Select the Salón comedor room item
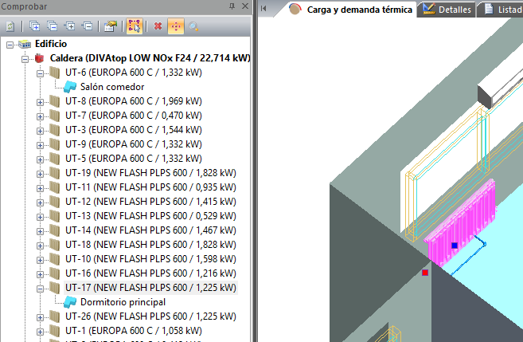The width and height of the screenshot is (523, 342). [112, 87]
